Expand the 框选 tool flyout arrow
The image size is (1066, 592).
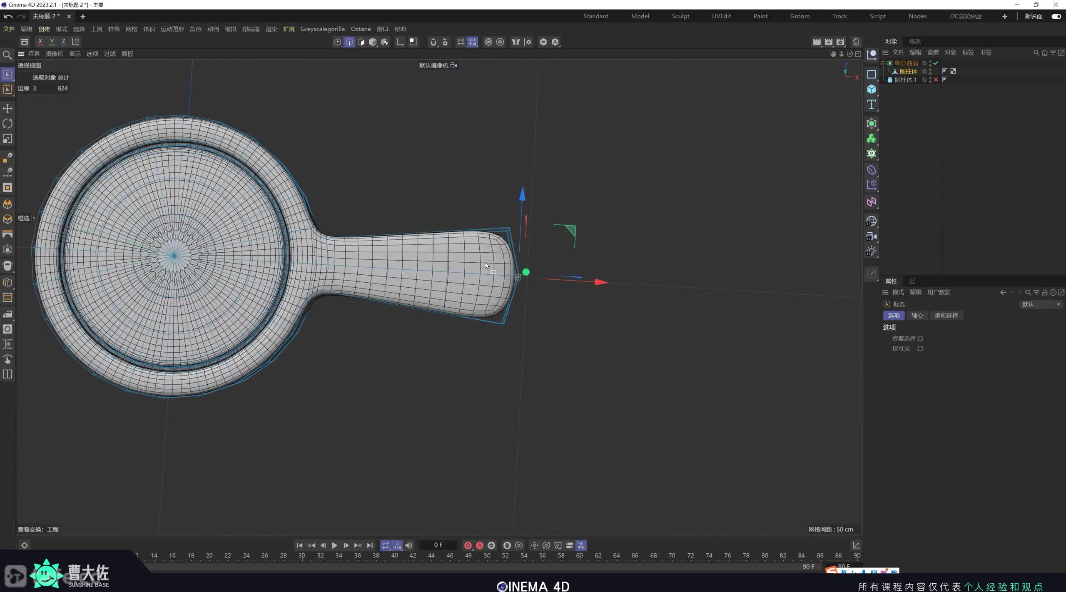click(35, 218)
